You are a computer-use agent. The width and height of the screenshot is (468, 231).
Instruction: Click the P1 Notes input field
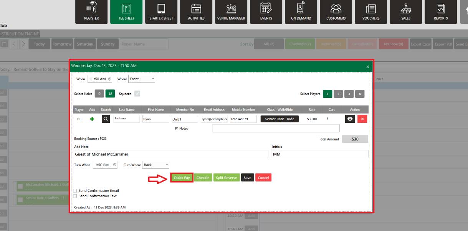click(276, 128)
